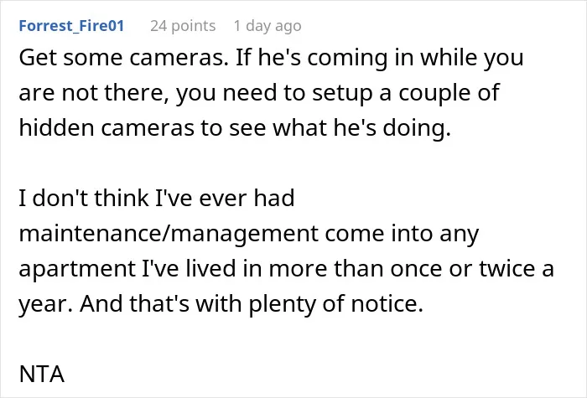Viewport: 587px width, 398px height.
Task: Click the word 'doing.' ending first paragraph
Action: 416,128
